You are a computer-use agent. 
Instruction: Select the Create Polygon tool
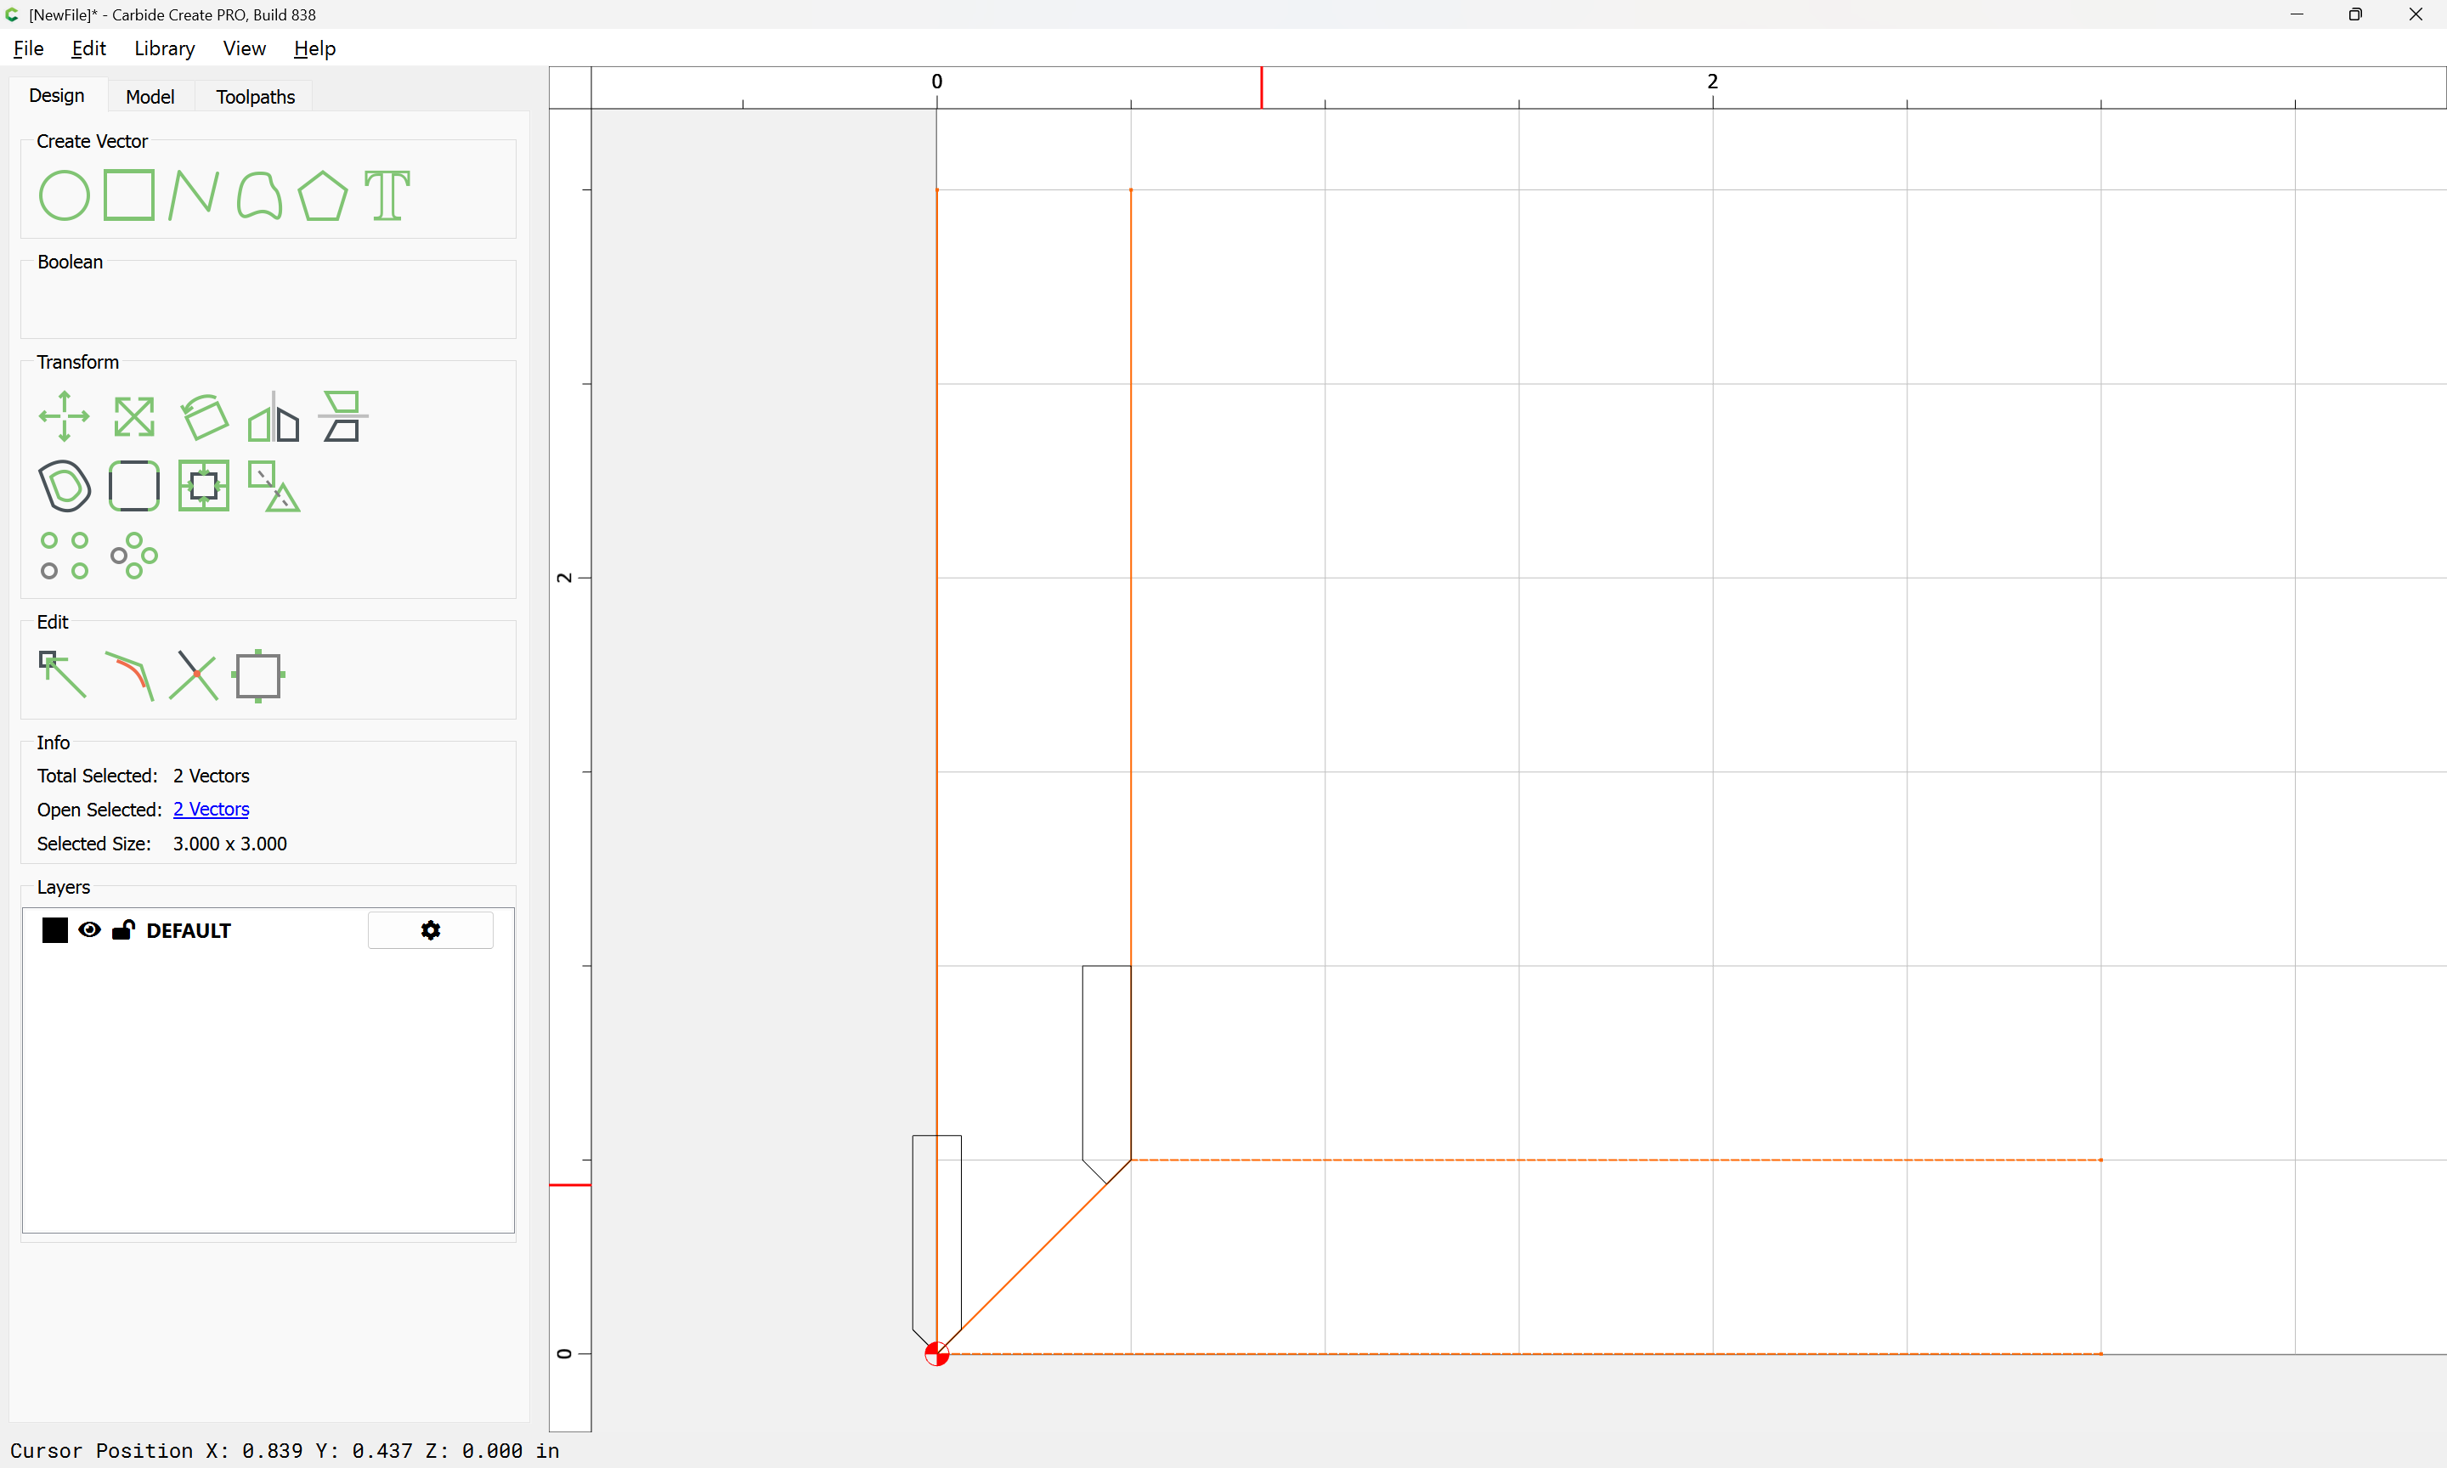coord(322,195)
